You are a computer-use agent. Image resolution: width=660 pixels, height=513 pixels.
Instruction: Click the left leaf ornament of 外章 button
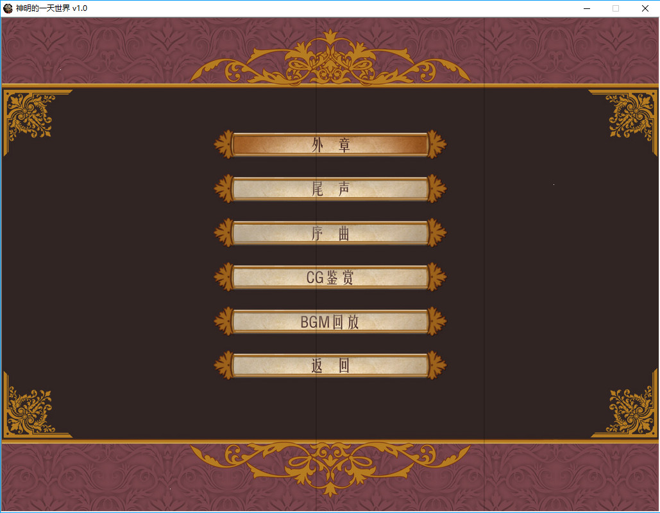point(224,144)
